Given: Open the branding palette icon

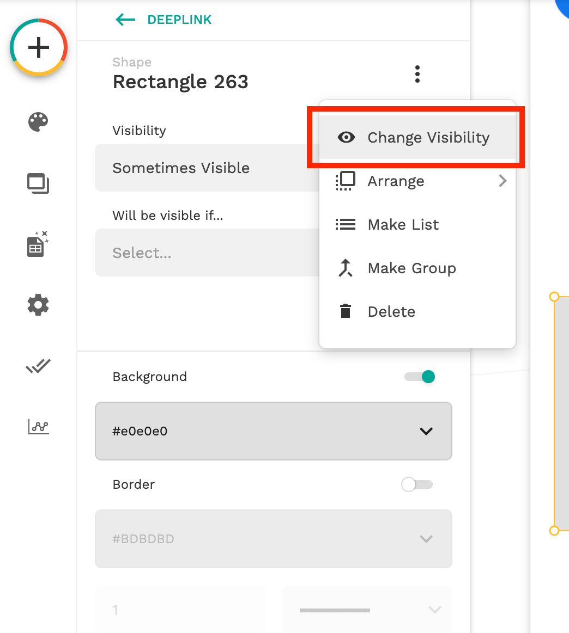Looking at the screenshot, I should pyautogui.click(x=38, y=122).
